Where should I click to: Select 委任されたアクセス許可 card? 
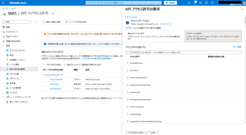coord(154,36)
